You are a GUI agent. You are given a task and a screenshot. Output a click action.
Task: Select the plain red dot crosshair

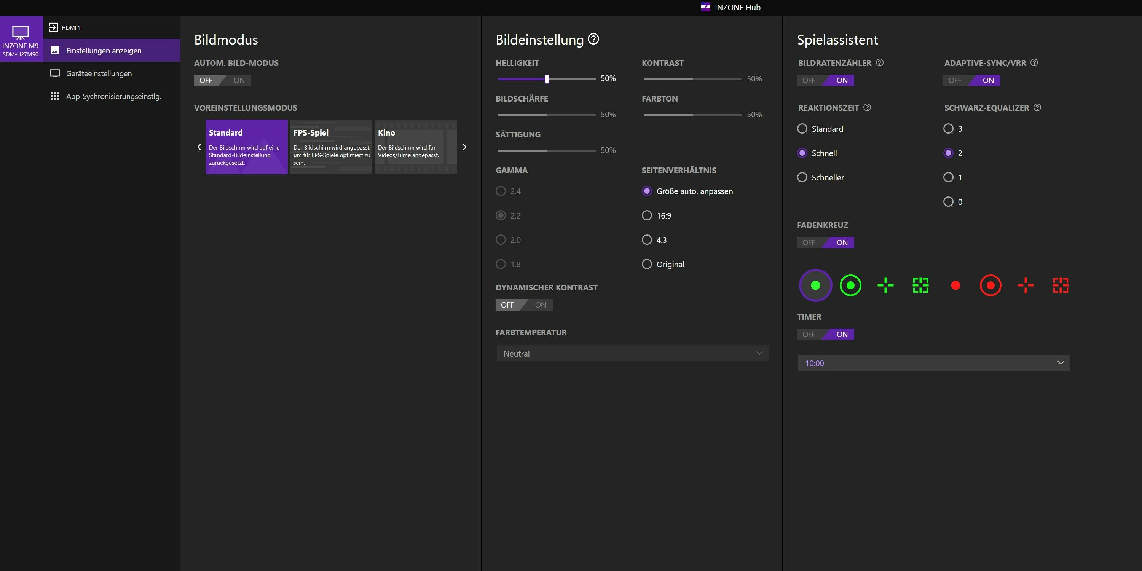coord(955,285)
